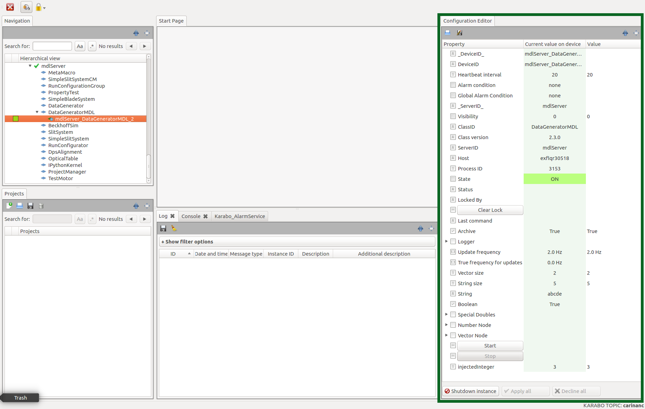Maximize the Projects panel
Viewport: 645px width, 409px height.
[147, 206]
